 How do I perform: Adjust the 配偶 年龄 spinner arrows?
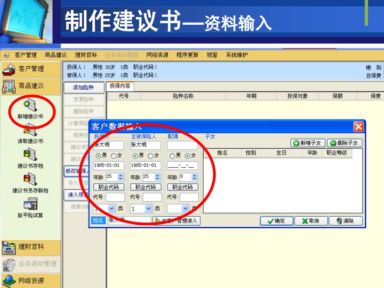(194, 177)
